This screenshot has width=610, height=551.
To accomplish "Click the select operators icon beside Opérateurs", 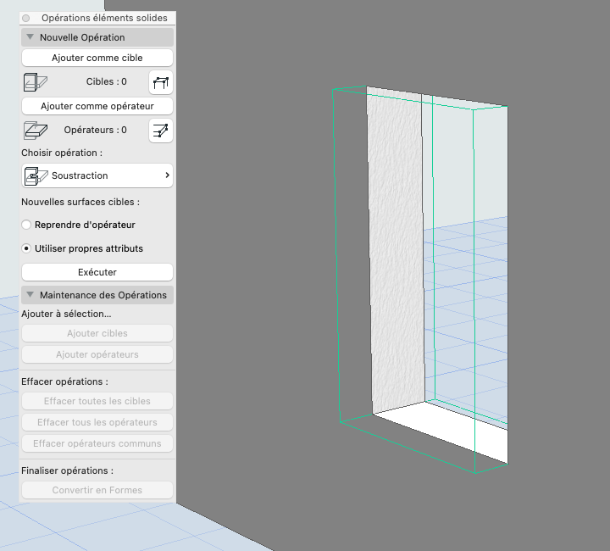I will pos(161,131).
